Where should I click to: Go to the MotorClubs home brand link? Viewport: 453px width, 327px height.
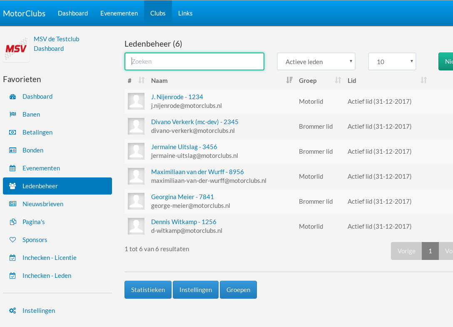pyautogui.click(x=24, y=13)
